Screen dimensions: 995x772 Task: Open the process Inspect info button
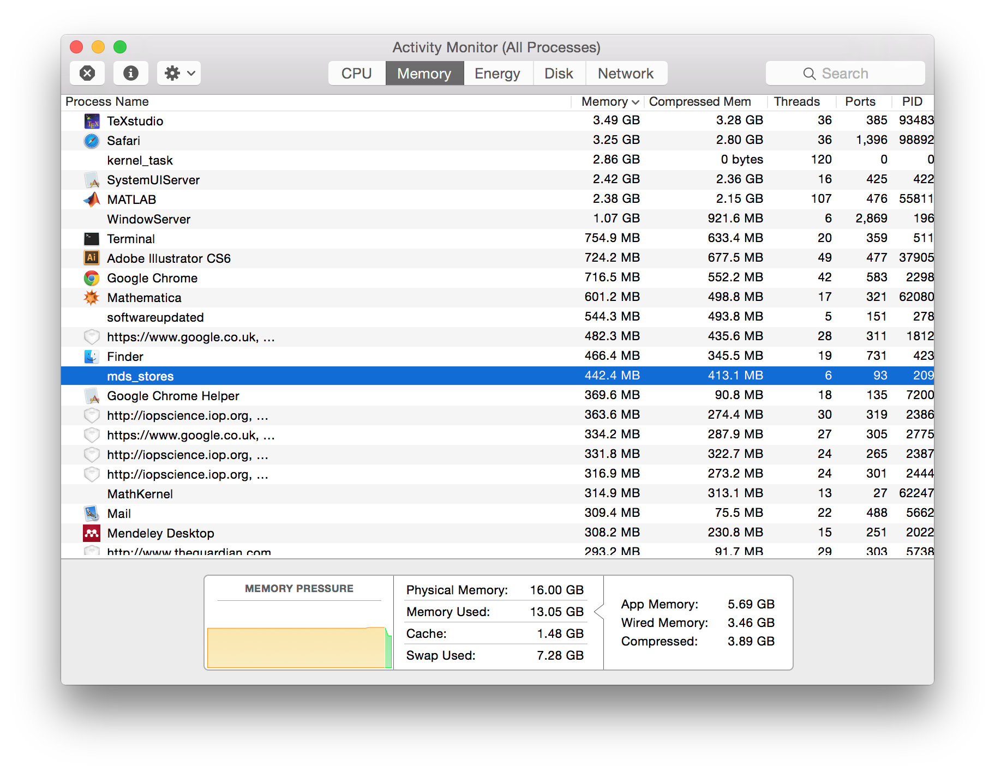coord(131,73)
